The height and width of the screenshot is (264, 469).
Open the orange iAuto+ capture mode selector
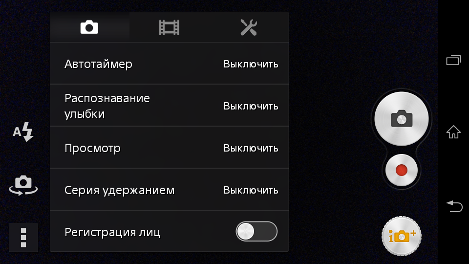coord(402,236)
